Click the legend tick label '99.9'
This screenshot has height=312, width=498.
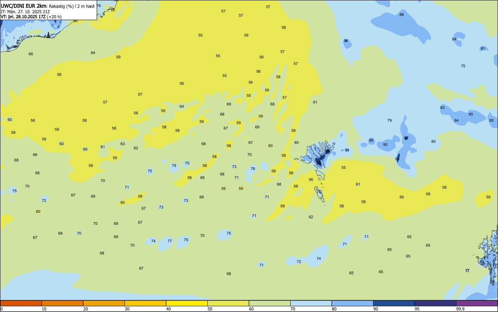tap(460, 309)
